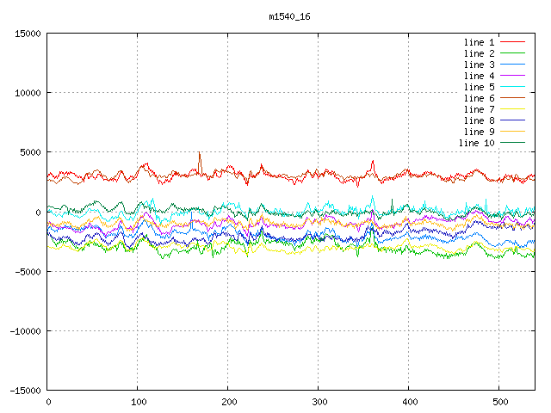Select the -15000 y-axis tick label
Viewport: 551px width, 413px height.
[24, 390]
